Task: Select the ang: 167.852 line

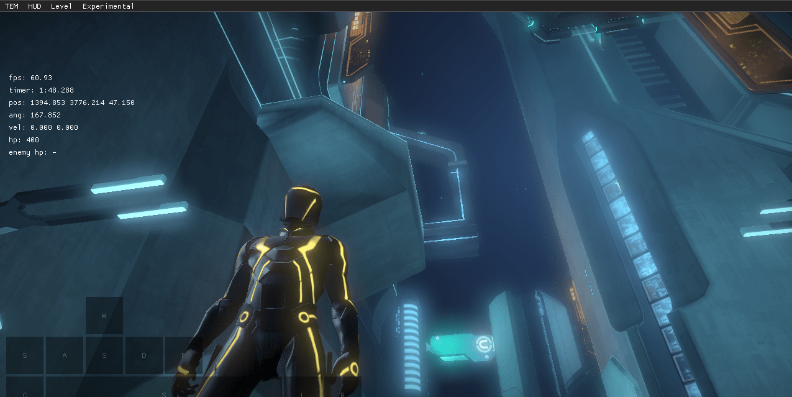Action: [x=34, y=115]
